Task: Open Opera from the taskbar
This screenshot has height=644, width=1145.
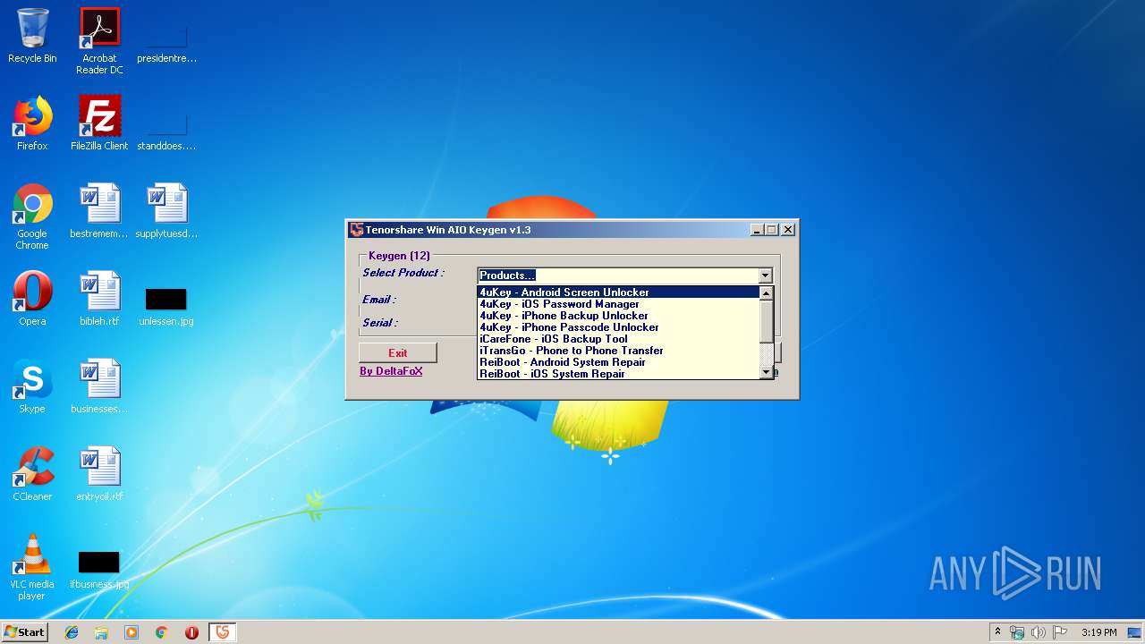Action: pyautogui.click(x=191, y=632)
